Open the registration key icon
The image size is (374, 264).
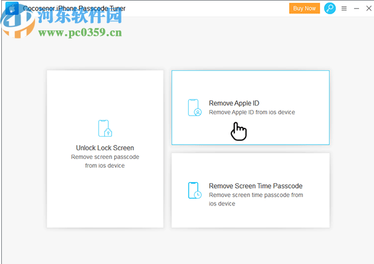pos(330,8)
